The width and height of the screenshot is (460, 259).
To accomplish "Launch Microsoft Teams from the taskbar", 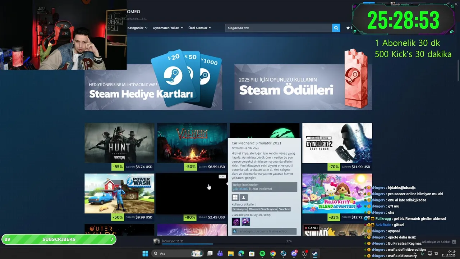I will (220, 254).
